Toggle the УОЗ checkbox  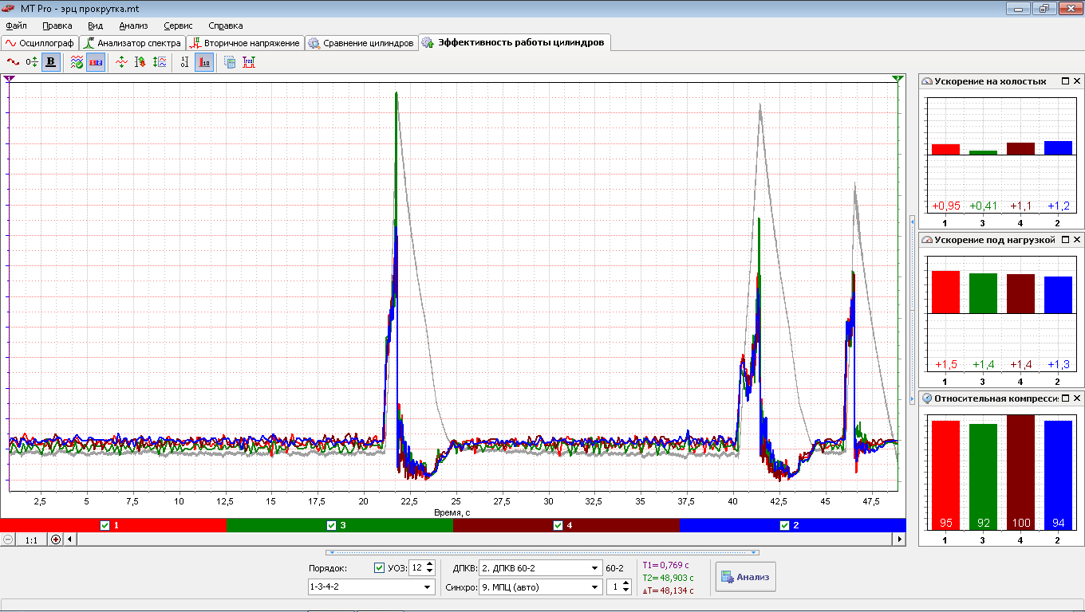click(x=379, y=568)
